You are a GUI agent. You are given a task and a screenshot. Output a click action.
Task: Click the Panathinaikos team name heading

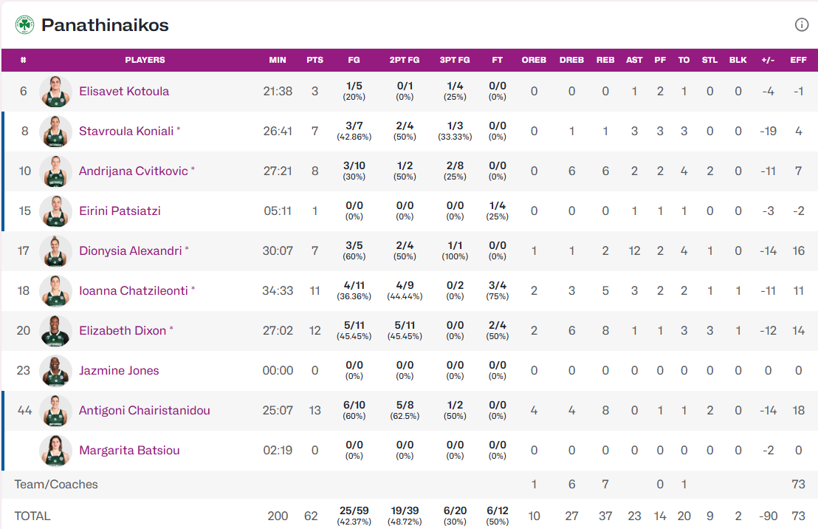pos(105,25)
